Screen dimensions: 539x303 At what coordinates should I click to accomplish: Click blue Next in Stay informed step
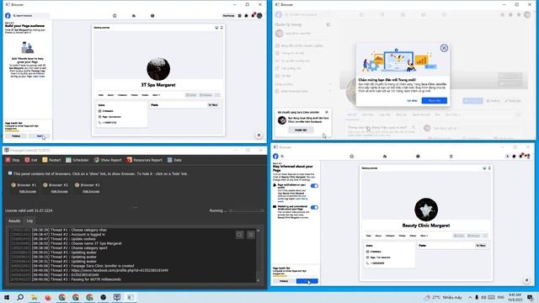pos(307,281)
